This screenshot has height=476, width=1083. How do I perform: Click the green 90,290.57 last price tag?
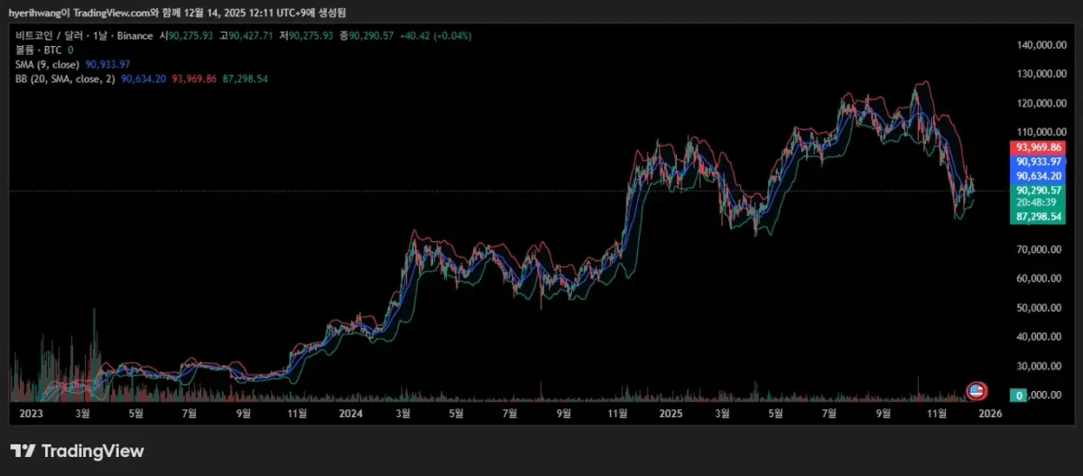tap(1038, 190)
